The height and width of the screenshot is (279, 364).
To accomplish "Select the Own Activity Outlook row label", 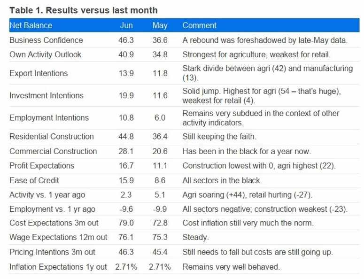I will [x=45, y=54].
